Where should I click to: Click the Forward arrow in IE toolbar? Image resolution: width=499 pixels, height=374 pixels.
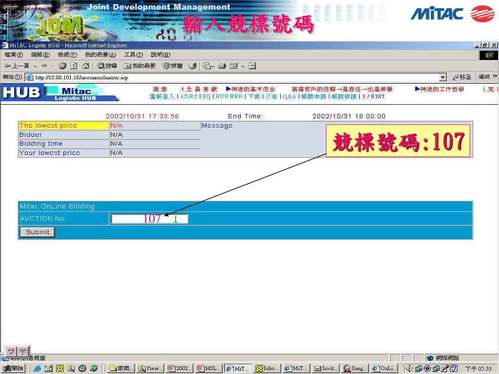pos(44,66)
